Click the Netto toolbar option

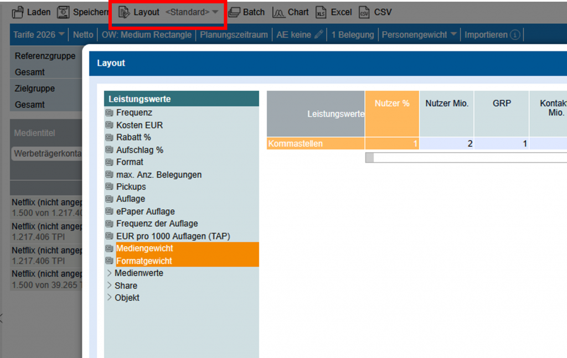click(83, 34)
